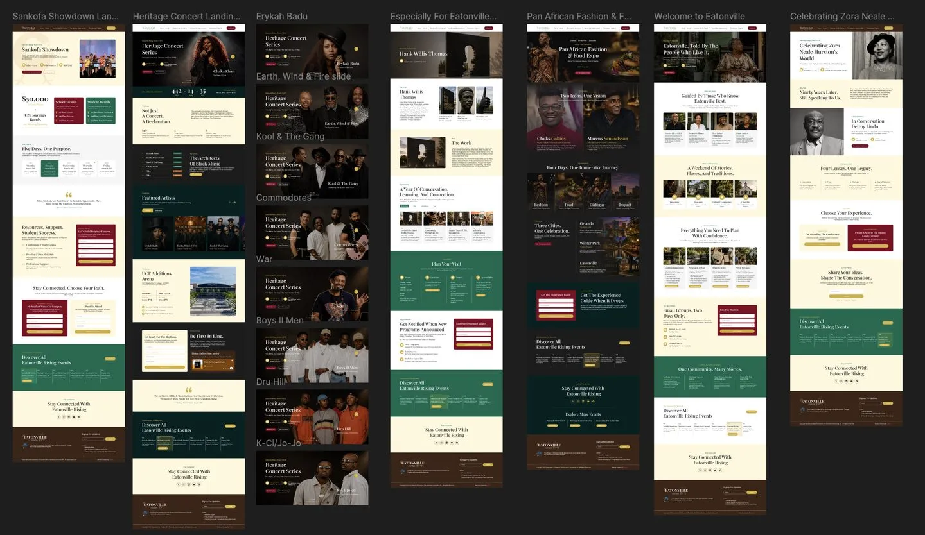Select the 'Heritage Concert Landin...' frame label
The image size is (925, 535).
[186, 16]
